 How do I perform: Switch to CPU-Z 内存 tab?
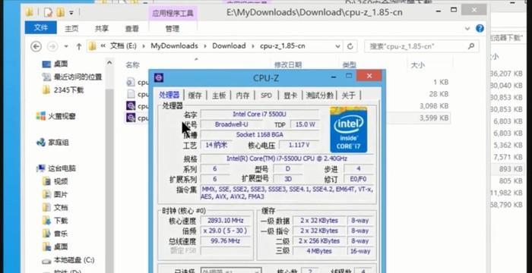click(242, 96)
